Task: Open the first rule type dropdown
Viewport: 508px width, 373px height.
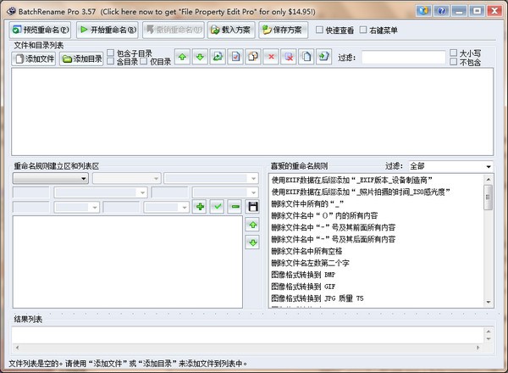Action: click(x=50, y=178)
